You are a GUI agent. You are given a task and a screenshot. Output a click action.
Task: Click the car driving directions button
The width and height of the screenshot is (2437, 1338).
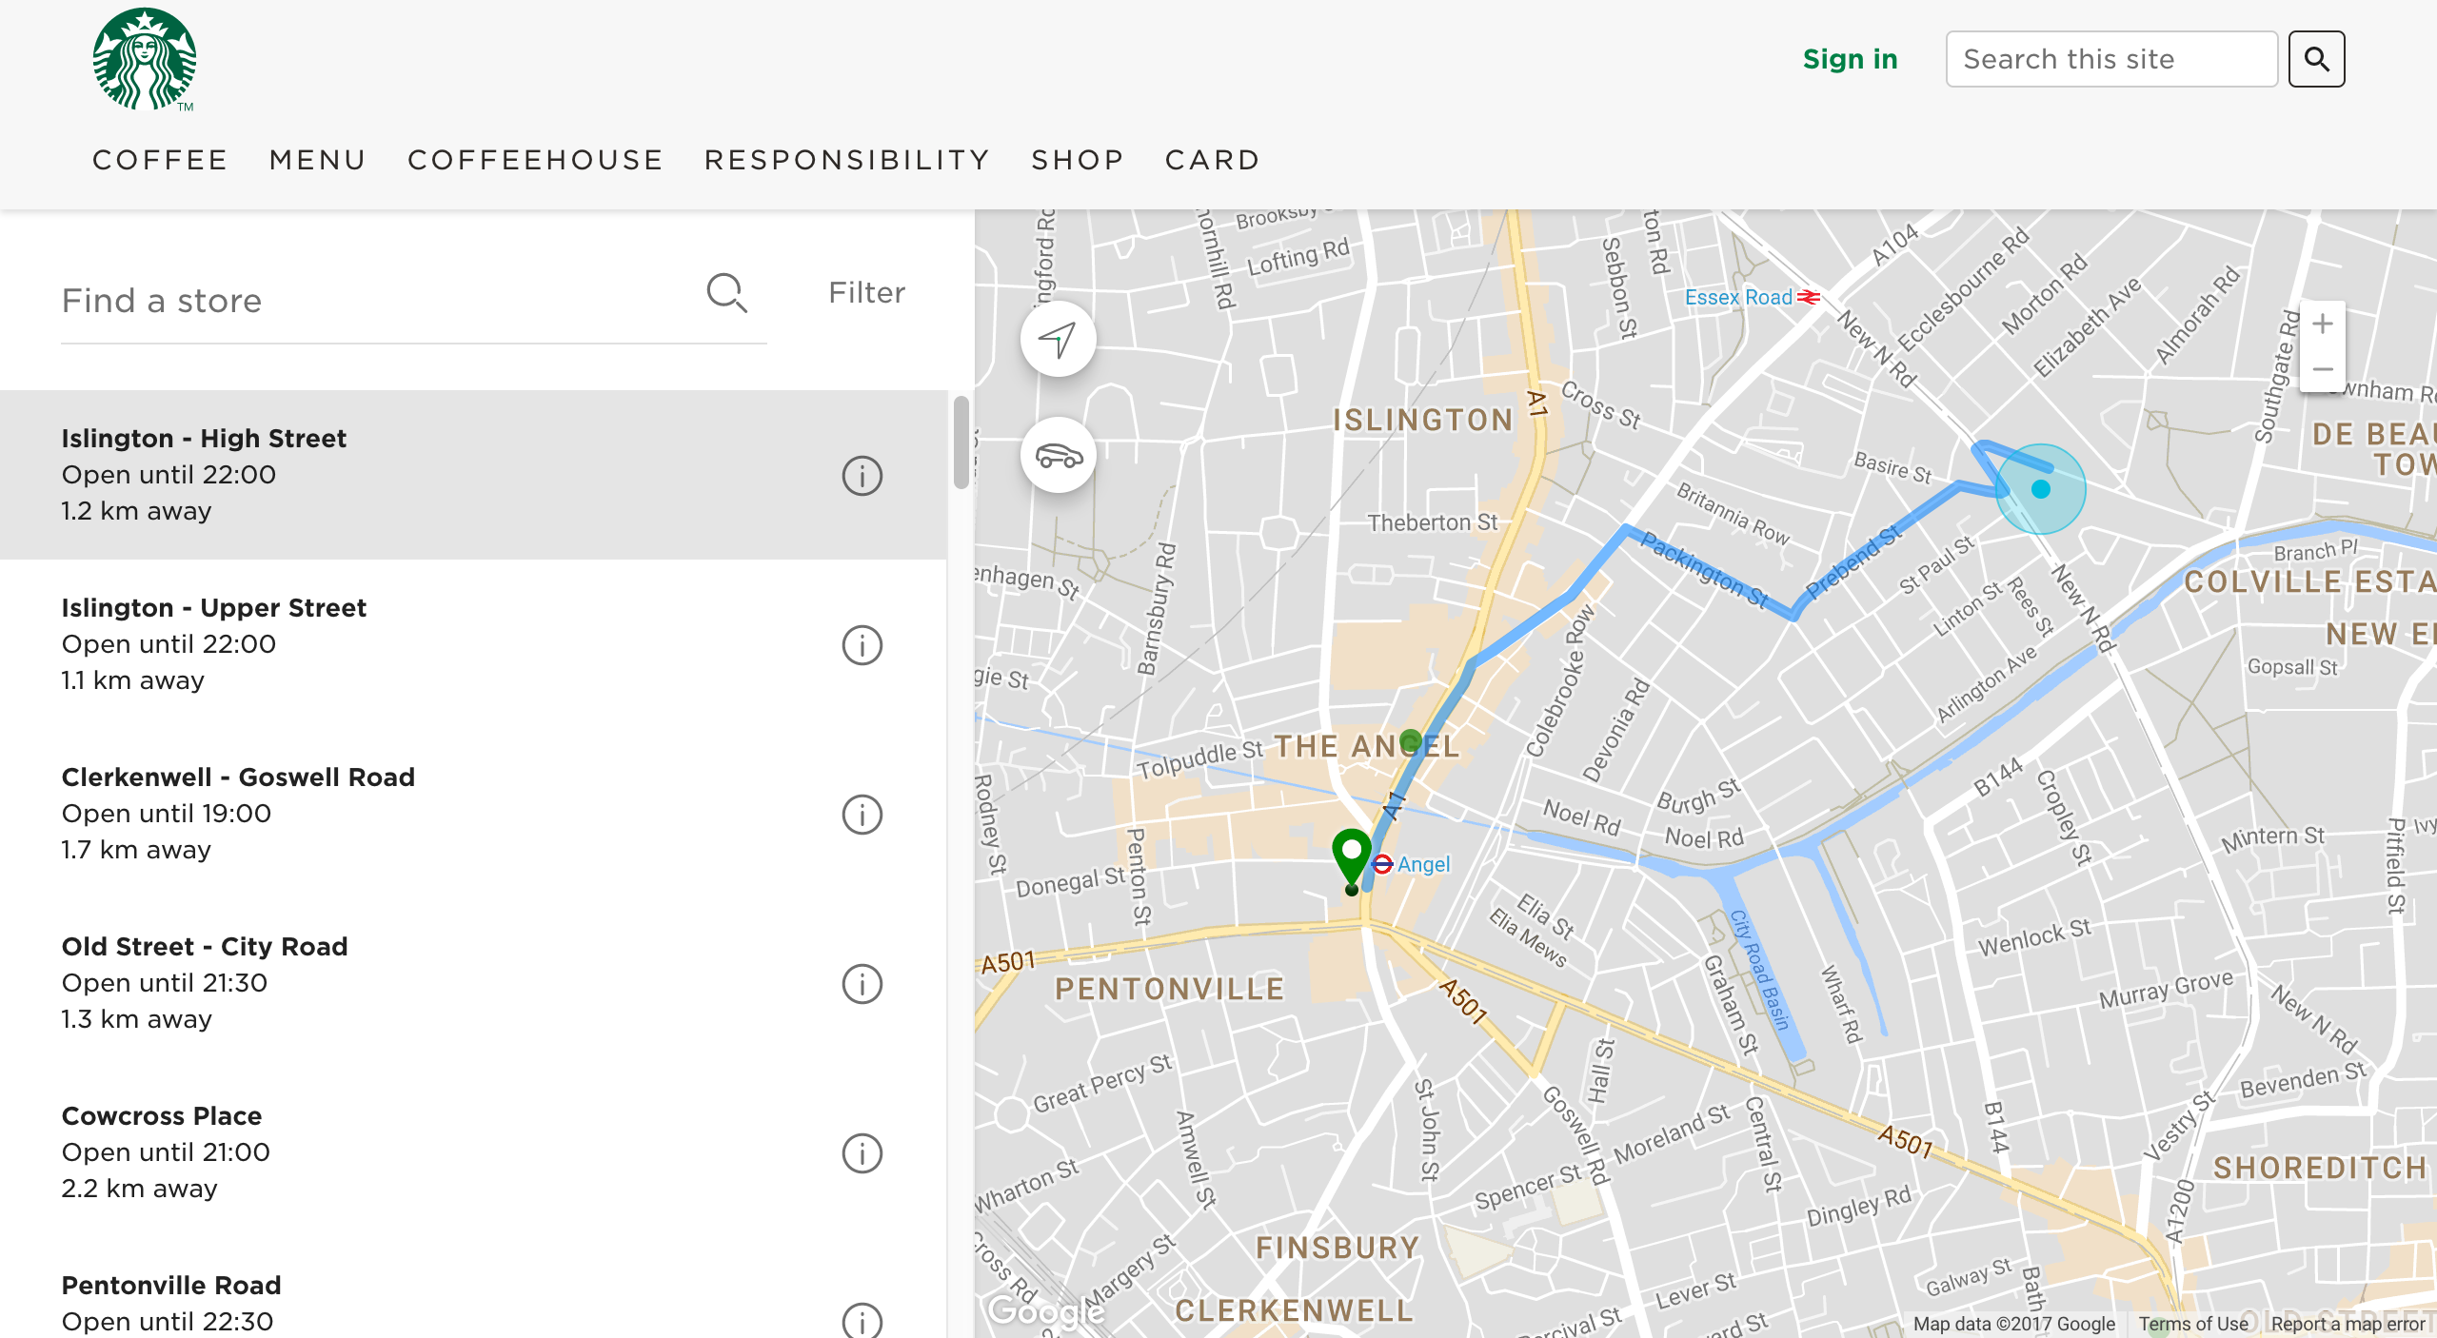coord(1058,456)
